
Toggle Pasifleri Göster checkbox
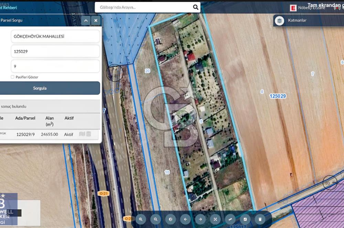point(12,77)
